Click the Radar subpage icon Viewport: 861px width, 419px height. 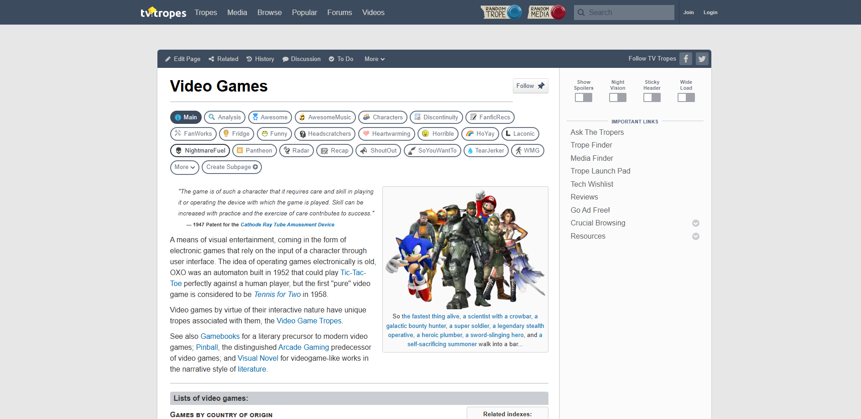tap(287, 150)
